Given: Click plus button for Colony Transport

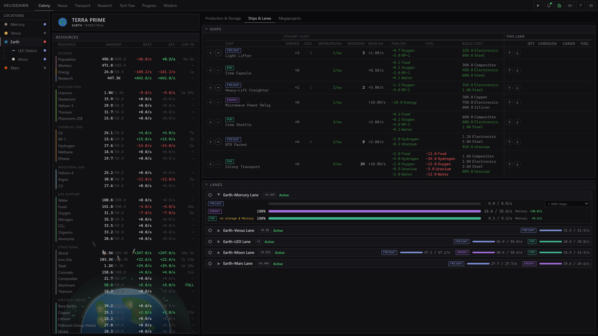Looking at the screenshot, I should click(211, 164).
